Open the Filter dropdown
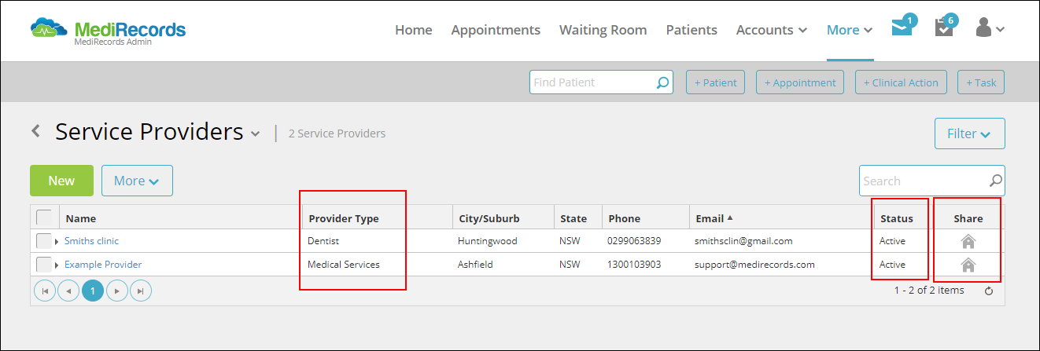 [969, 133]
